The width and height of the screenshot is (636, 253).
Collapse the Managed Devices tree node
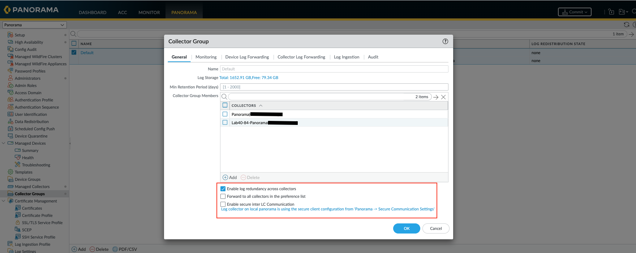click(4, 143)
